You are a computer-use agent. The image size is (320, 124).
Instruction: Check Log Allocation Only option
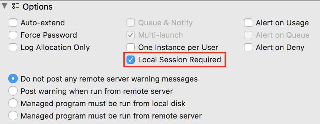pyautogui.click(x=13, y=48)
